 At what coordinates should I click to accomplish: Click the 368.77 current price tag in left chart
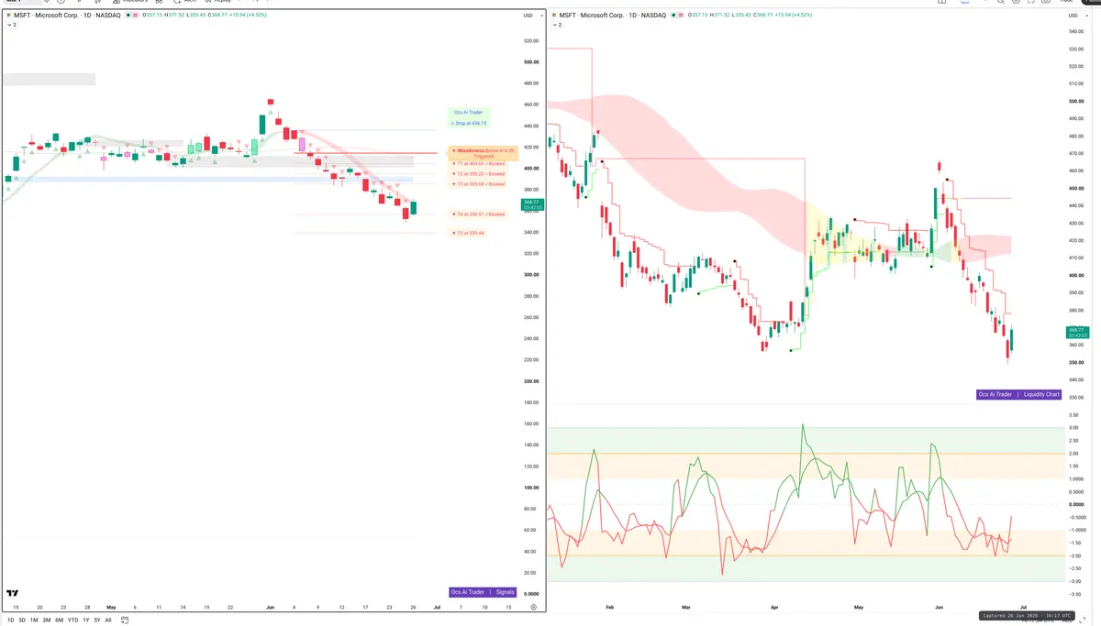pyautogui.click(x=530, y=204)
